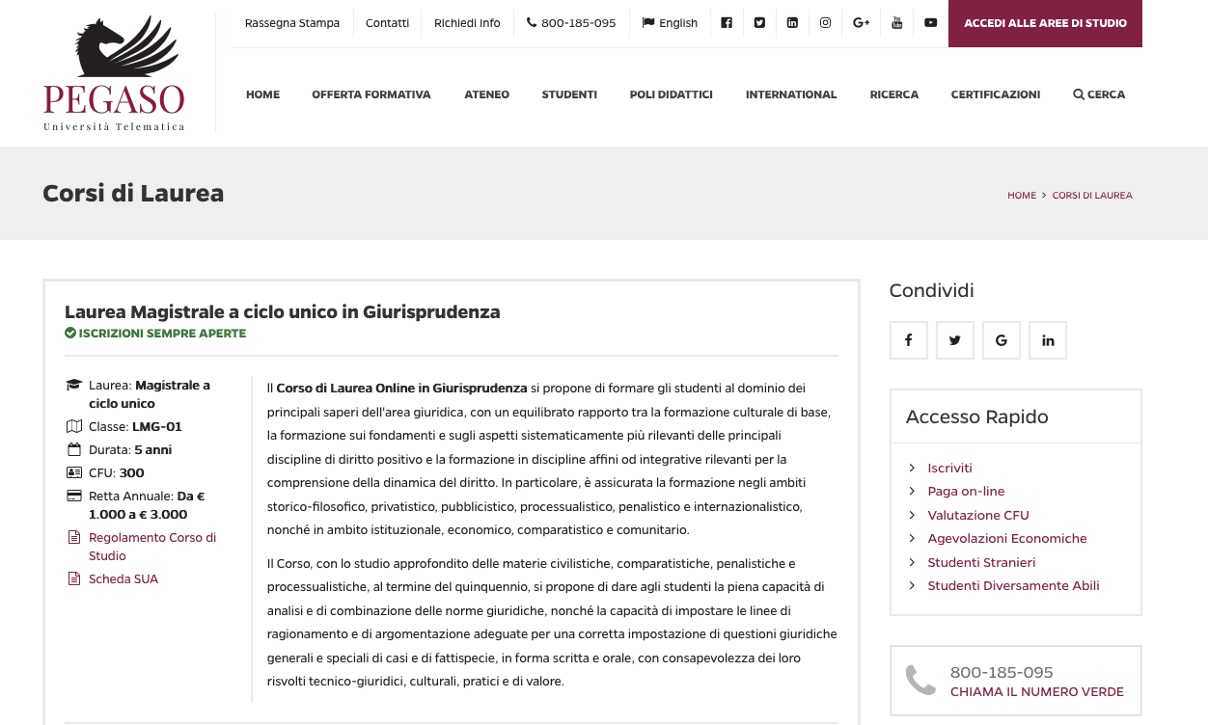Open Google+ page from top bar icon

861,23
